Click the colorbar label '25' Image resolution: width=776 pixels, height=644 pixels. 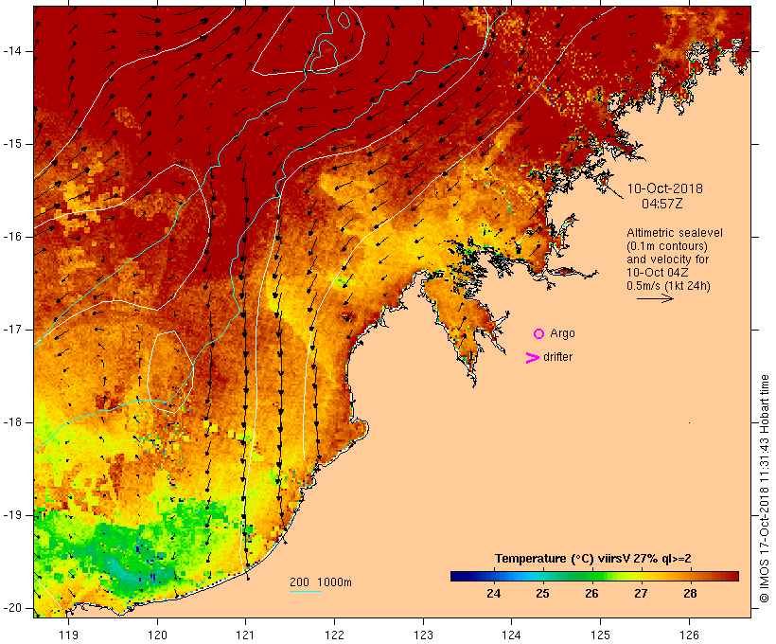point(542,594)
